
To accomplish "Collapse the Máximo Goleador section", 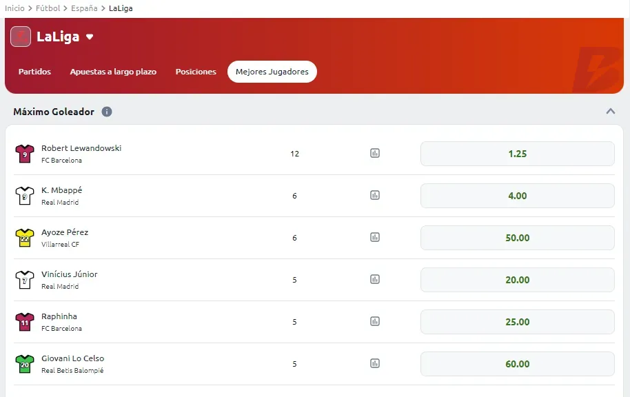I will 611,111.
